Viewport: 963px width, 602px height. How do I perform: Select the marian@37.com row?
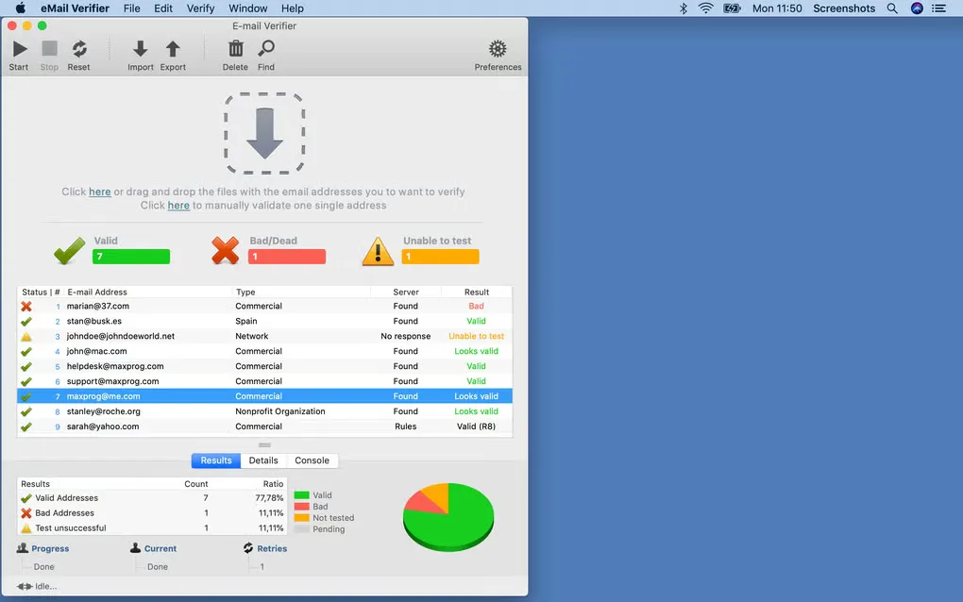pyautogui.click(x=264, y=307)
